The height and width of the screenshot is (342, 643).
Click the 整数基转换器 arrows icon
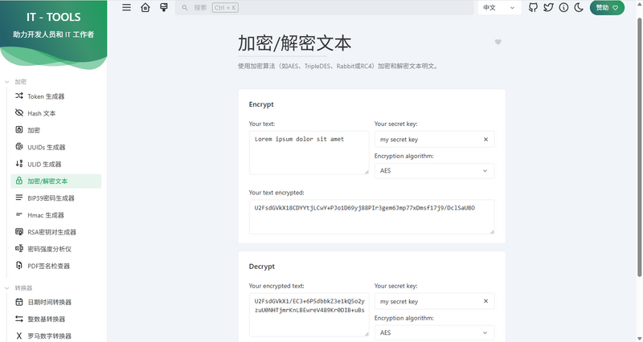[18, 319]
